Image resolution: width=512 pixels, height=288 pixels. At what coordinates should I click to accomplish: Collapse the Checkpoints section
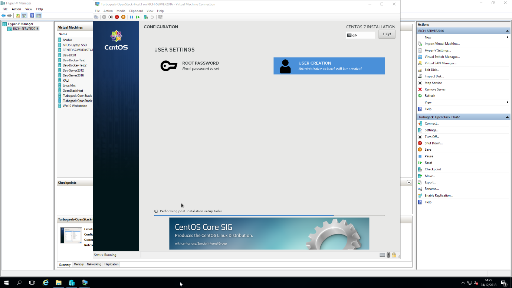click(409, 183)
